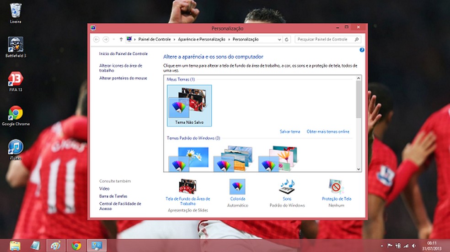Select the iTunes desktop shortcut

click(x=16, y=149)
